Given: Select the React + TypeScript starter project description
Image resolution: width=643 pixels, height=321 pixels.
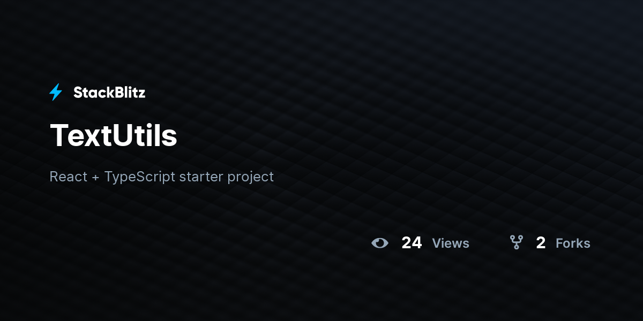Looking at the screenshot, I should (x=161, y=177).
